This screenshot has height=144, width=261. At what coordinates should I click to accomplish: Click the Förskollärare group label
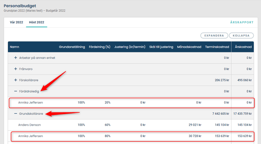(28, 80)
